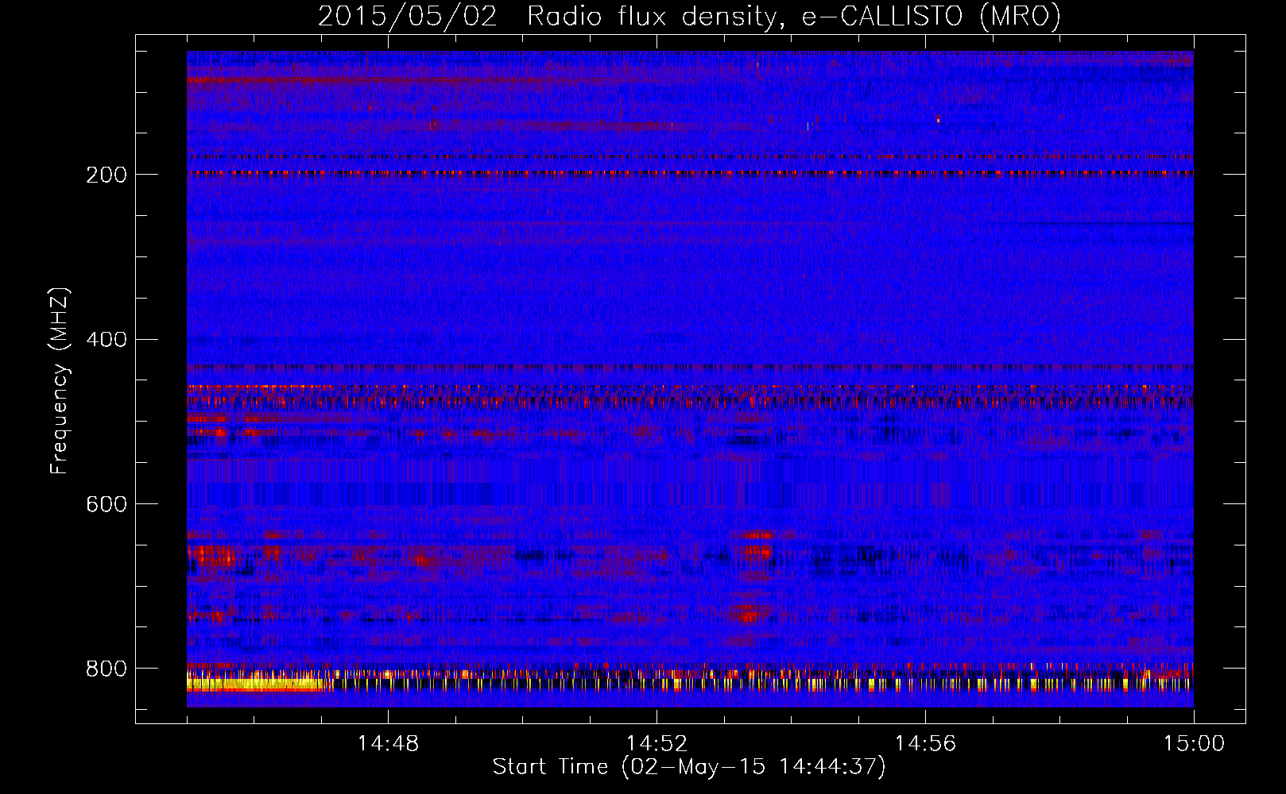Click the '14:56' time tick label
The image size is (1286, 794).
[x=925, y=744]
